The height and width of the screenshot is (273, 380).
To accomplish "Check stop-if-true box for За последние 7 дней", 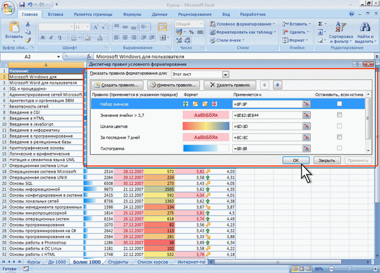I will pyautogui.click(x=340, y=137).
